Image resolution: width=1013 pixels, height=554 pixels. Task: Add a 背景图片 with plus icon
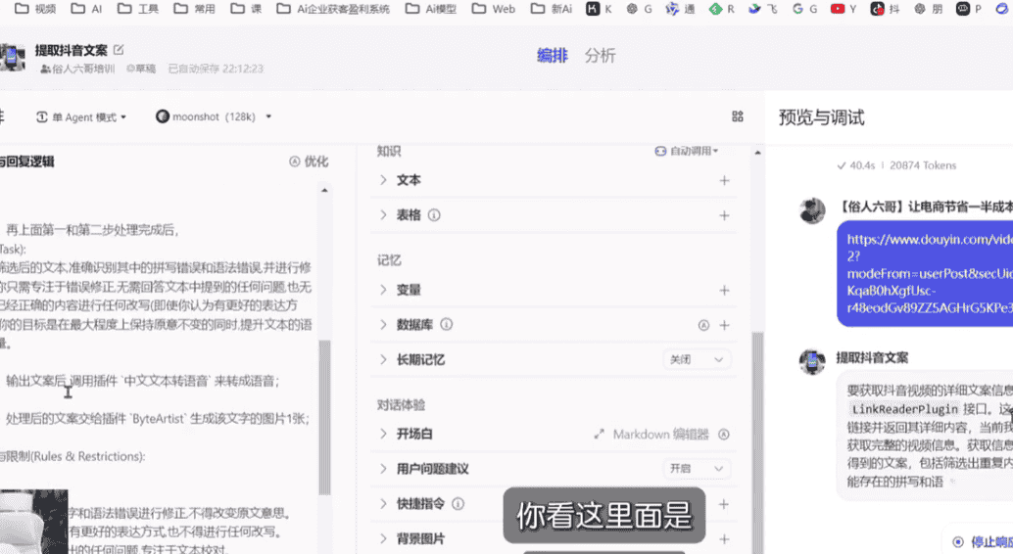pyautogui.click(x=724, y=538)
